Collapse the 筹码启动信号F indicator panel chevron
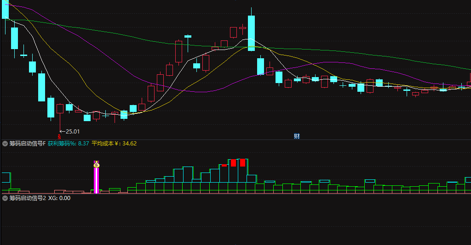This screenshot has width=471, height=245. 5,144
